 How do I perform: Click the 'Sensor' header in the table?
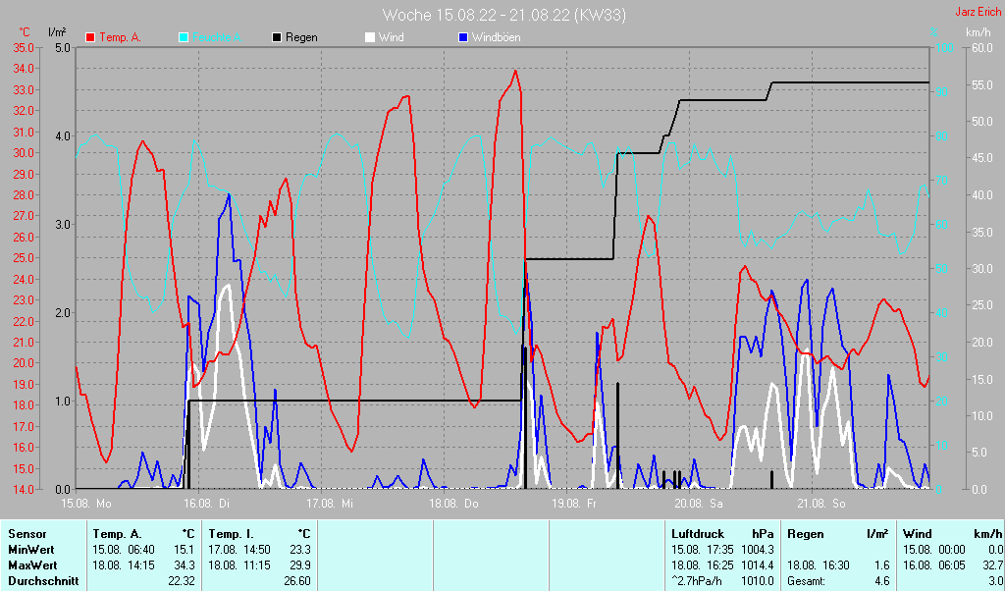tap(27, 534)
